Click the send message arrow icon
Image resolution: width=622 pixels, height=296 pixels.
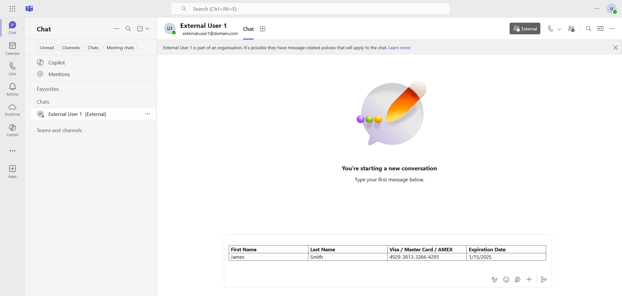point(544,279)
